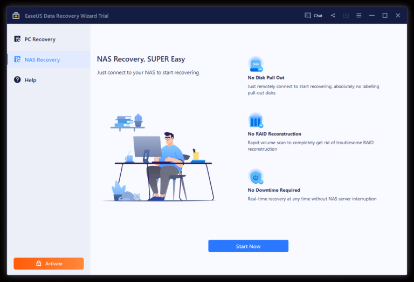Click the No RAID Reconstruction icon
This screenshot has width=414, height=282.
point(256,120)
